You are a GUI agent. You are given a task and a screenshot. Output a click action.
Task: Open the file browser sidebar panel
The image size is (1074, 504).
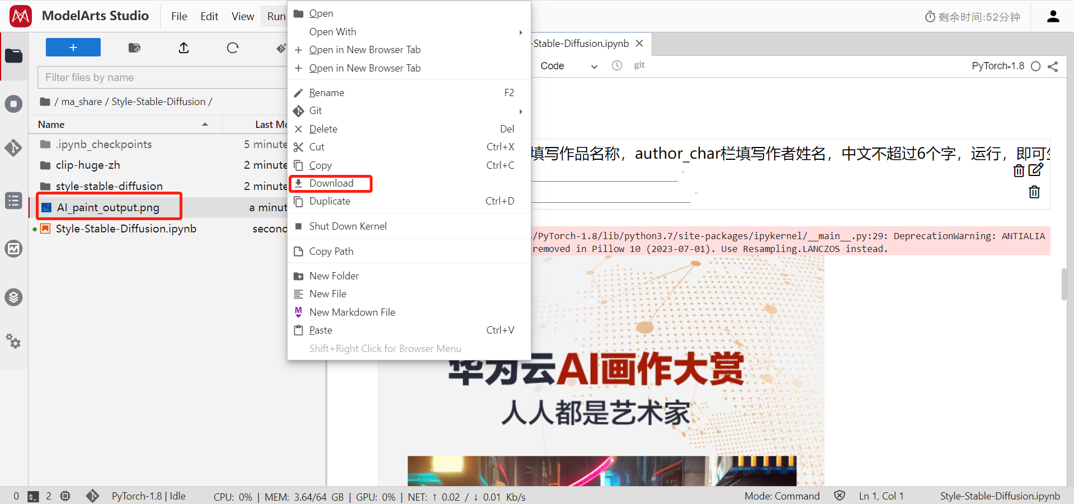pos(14,56)
